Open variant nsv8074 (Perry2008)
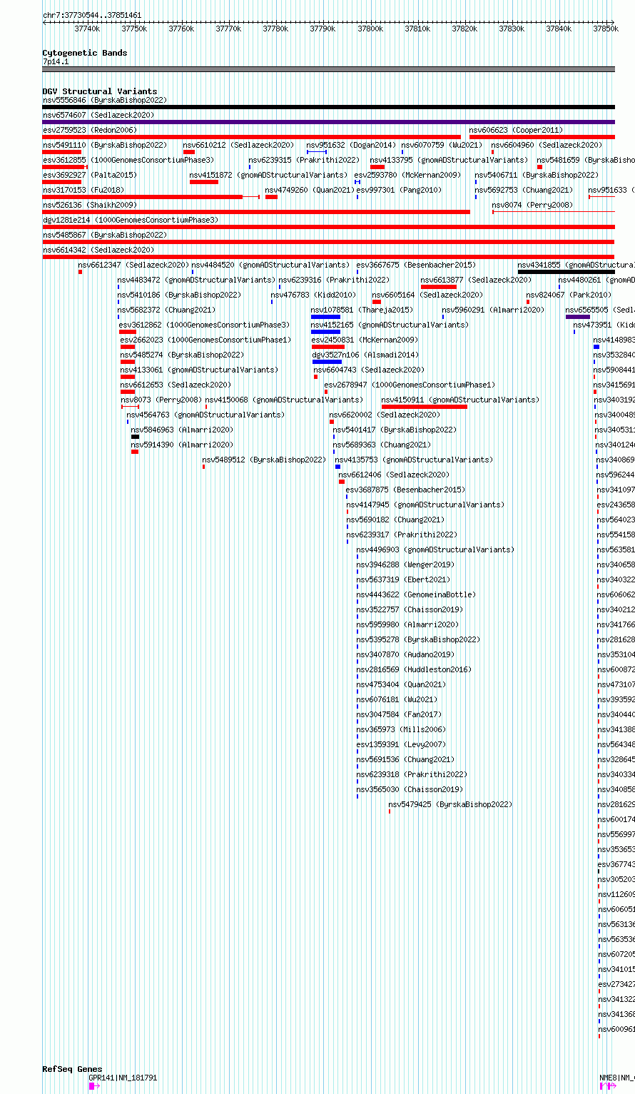Screen dimensions: 635x1094 pos(532,205)
